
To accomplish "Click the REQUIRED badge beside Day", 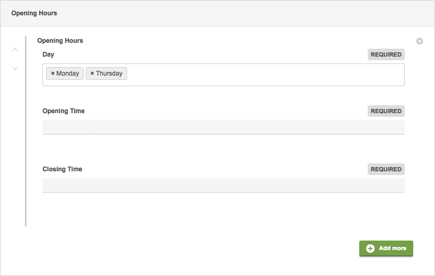I will (x=386, y=54).
